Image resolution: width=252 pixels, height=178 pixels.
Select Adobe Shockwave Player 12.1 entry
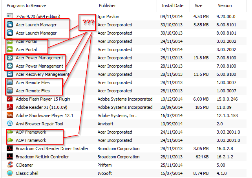coord(44,116)
